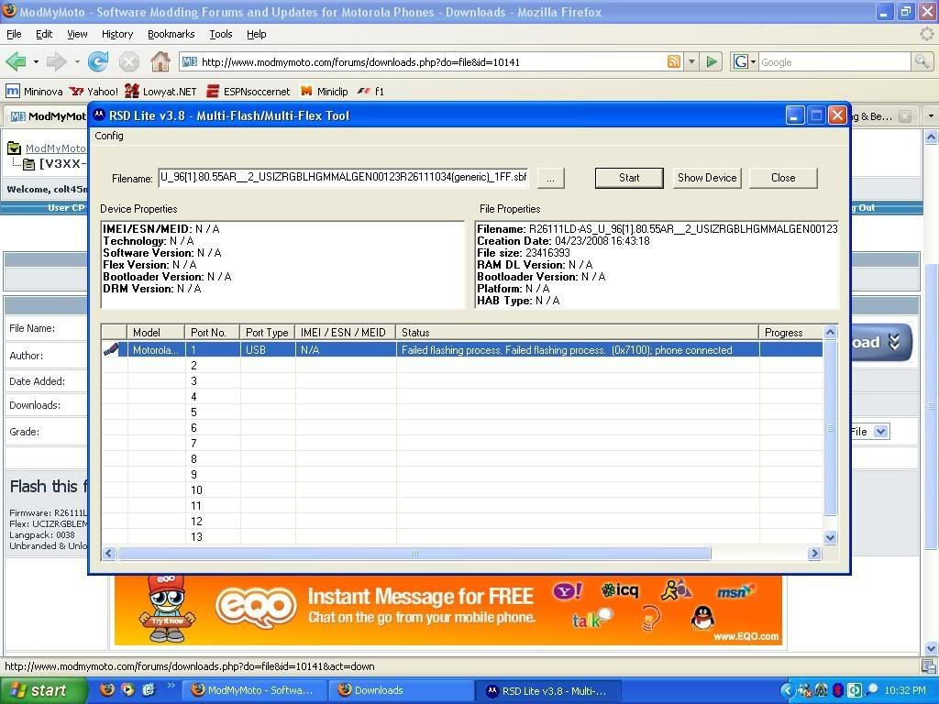
Task: Open the Back button history dropdown arrow
Action: [36, 62]
